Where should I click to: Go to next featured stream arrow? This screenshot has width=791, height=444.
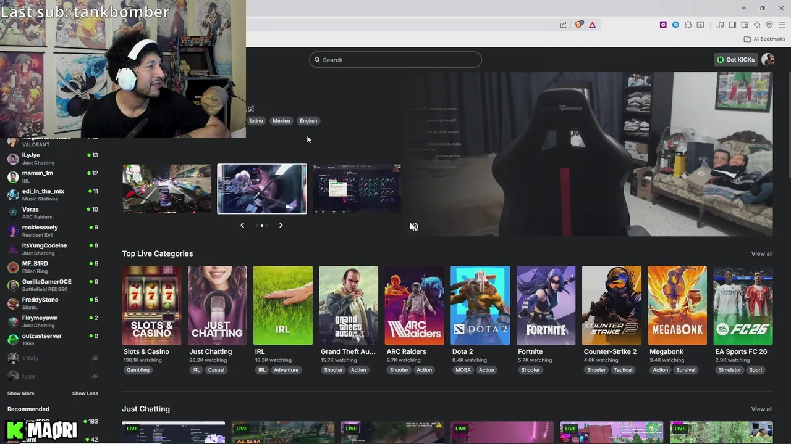tap(281, 226)
